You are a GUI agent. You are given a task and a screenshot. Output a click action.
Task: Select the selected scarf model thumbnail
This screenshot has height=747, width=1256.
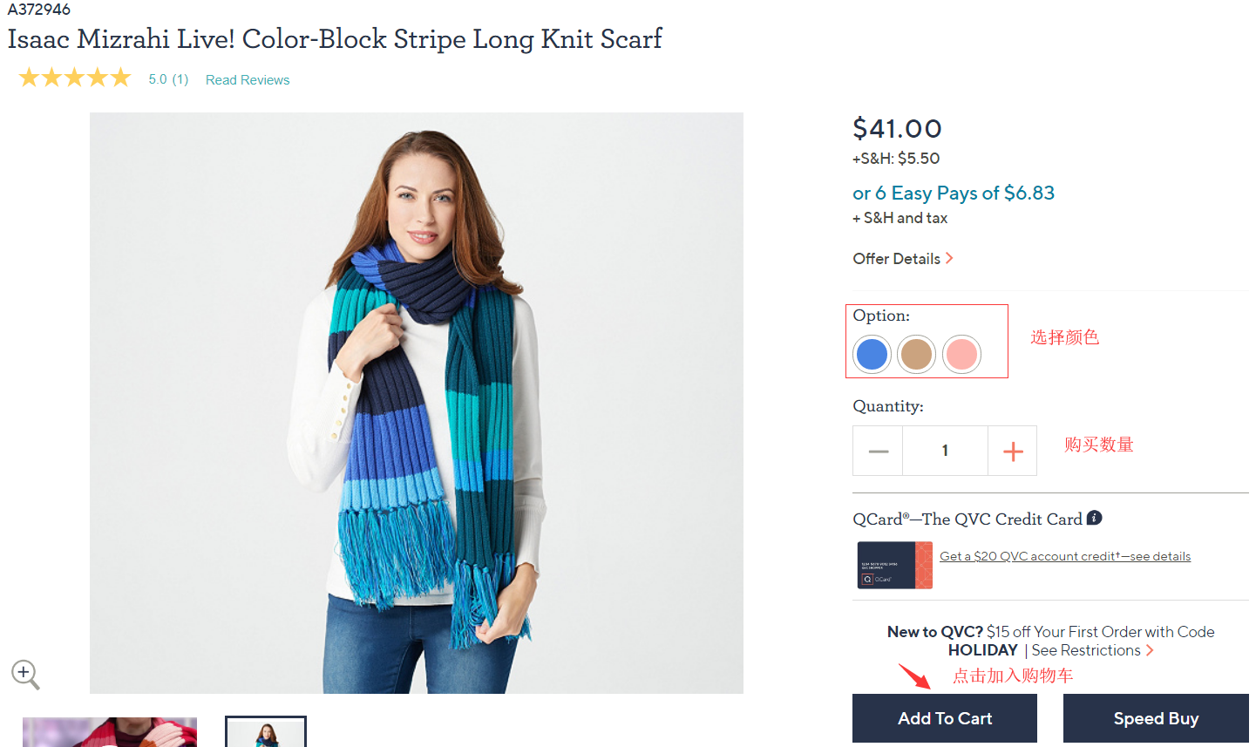coord(266,732)
